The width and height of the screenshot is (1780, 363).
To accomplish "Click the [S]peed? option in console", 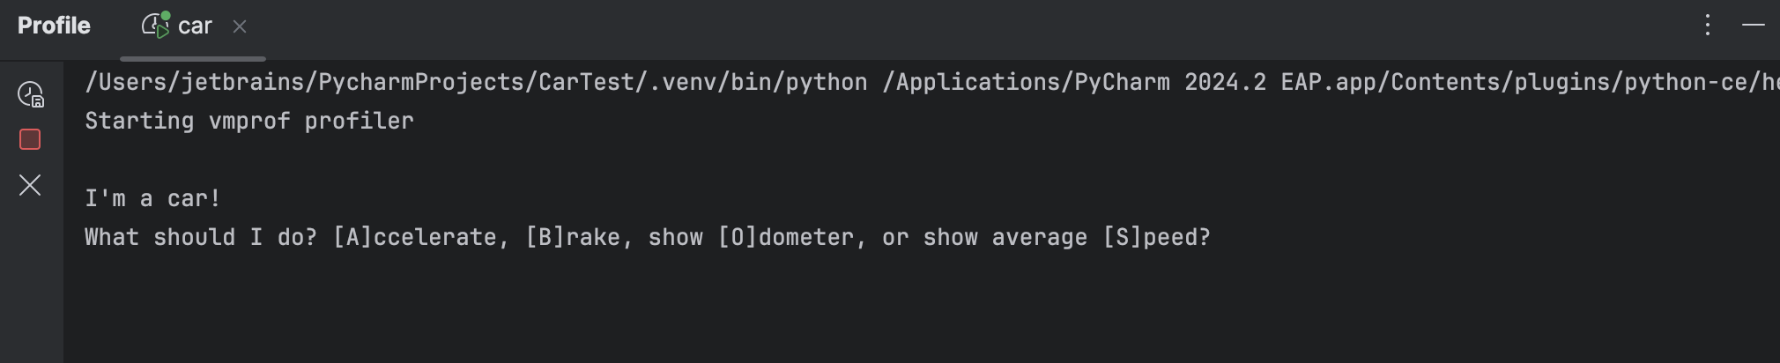I will pyautogui.click(x=1156, y=237).
